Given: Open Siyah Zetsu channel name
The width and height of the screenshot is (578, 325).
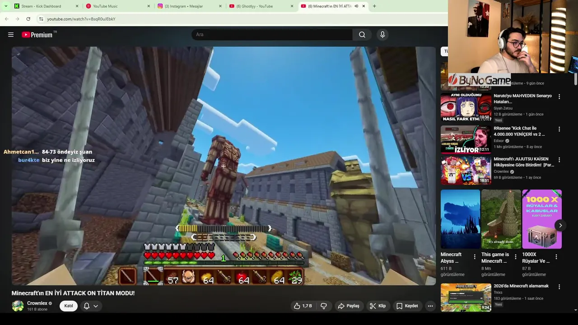Looking at the screenshot, I should (503, 108).
